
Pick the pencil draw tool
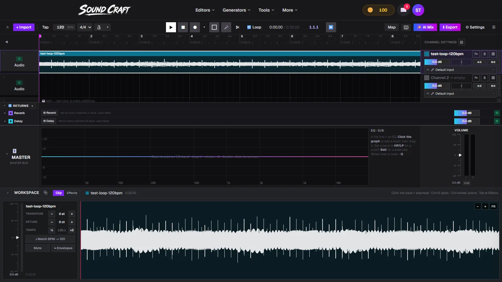pyautogui.click(x=226, y=27)
